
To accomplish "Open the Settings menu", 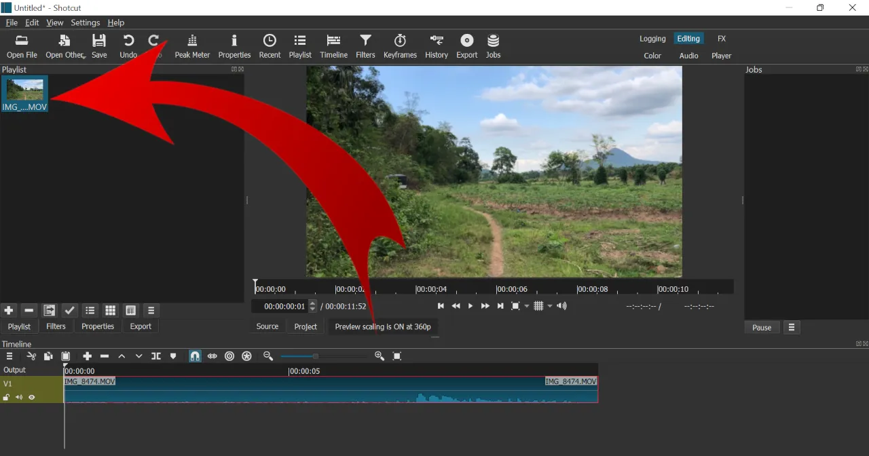I will pyautogui.click(x=86, y=22).
